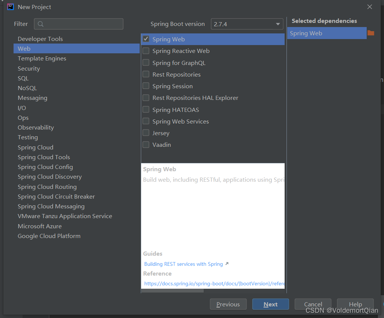Close the New Project dialog
The image size is (384, 318).
[370, 7]
